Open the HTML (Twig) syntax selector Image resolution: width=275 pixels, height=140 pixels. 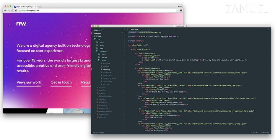[265, 133]
